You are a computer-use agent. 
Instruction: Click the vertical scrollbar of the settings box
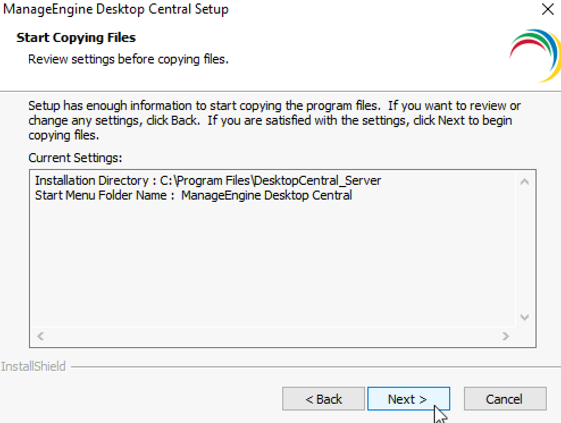(525, 249)
